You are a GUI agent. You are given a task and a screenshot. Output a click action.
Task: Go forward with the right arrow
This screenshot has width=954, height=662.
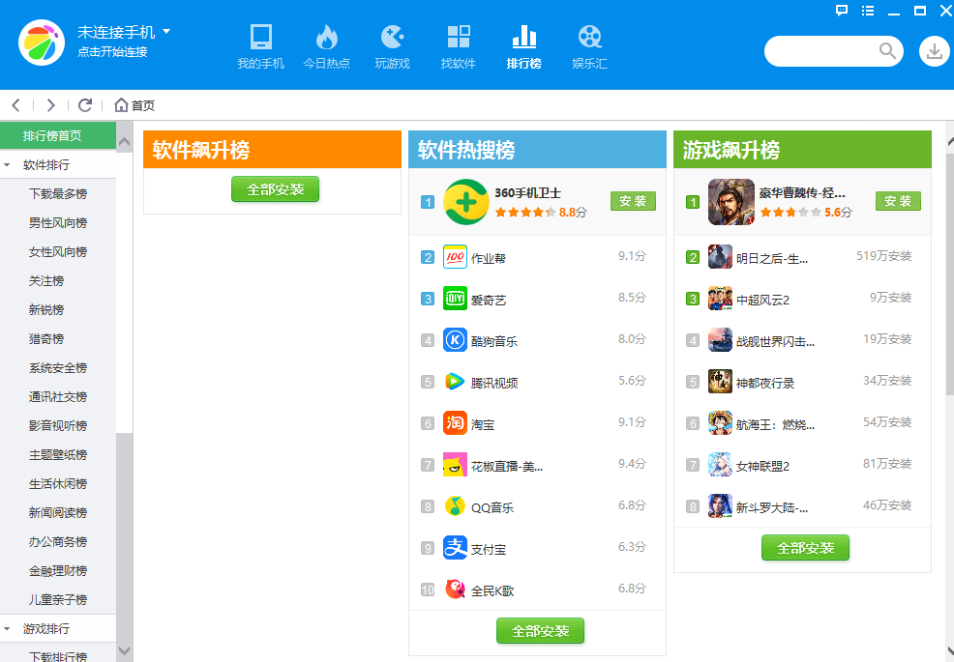pyautogui.click(x=51, y=105)
